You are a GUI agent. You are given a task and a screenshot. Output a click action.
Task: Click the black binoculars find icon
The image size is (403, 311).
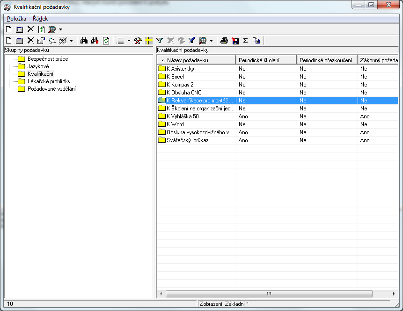coord(84,41)
